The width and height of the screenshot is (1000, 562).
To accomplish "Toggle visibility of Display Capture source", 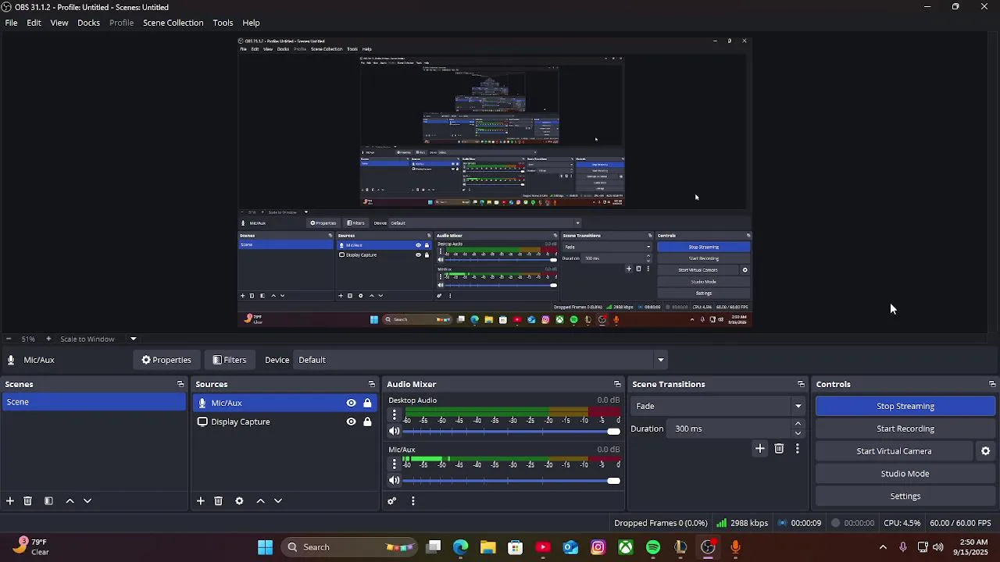I will pyautogui.click(x=351, y=421).
